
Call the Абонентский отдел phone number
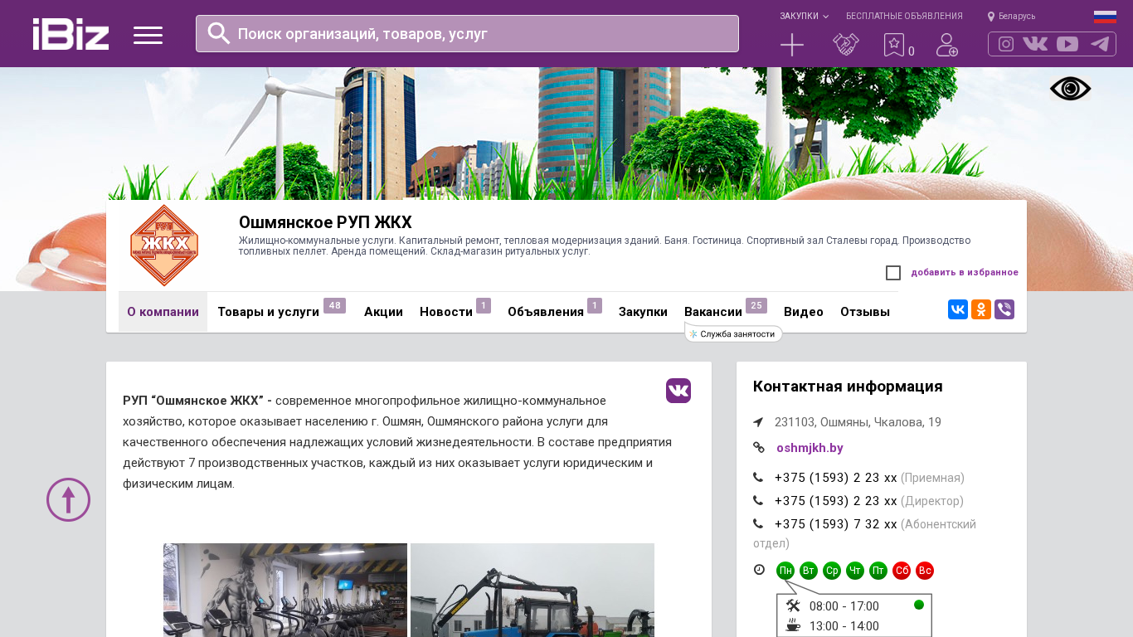click(x=836, y=524)
